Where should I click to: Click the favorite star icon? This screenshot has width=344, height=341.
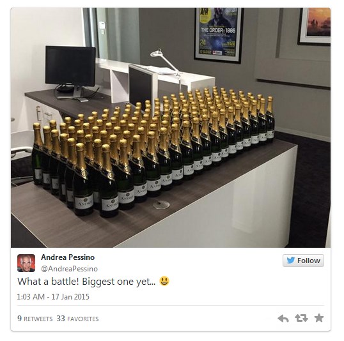[319, 318]
